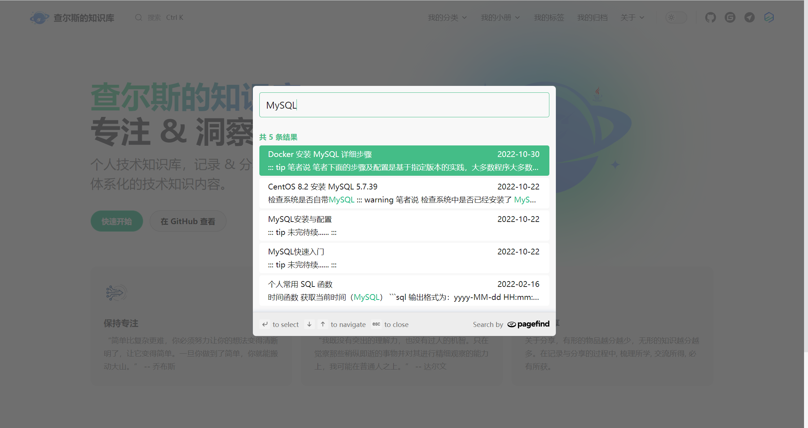
Task: Click the esc key icon in footer
Action: point(376,324)
